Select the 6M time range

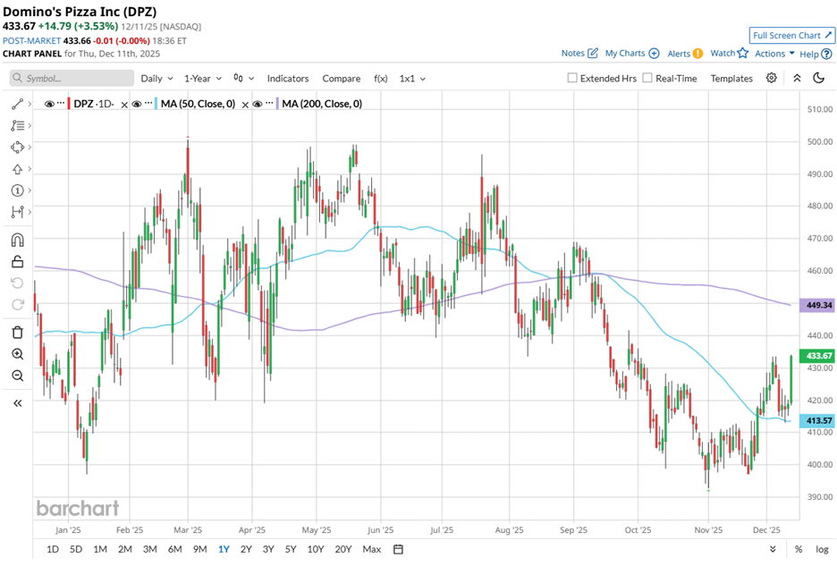[175, 549]
